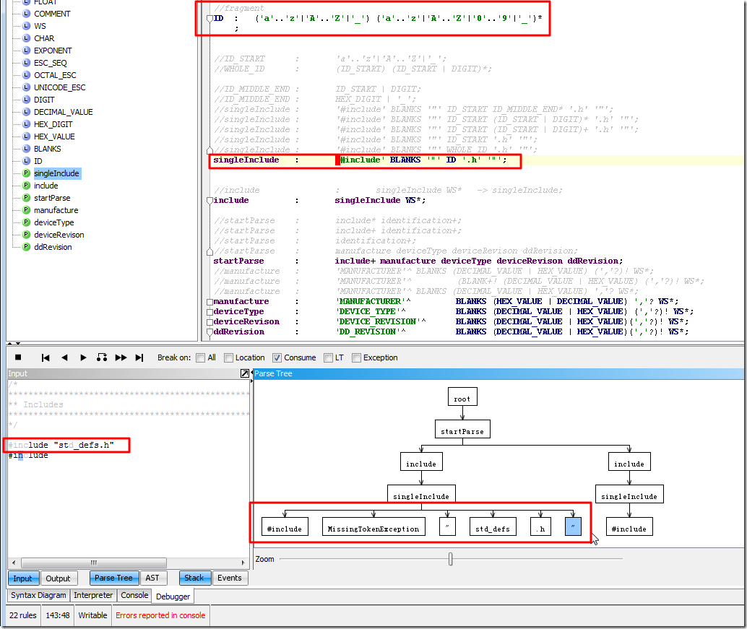Viewport: 747px width, 629px height.
Task: Show the Events panel
Action: click(x=230, y=578)
